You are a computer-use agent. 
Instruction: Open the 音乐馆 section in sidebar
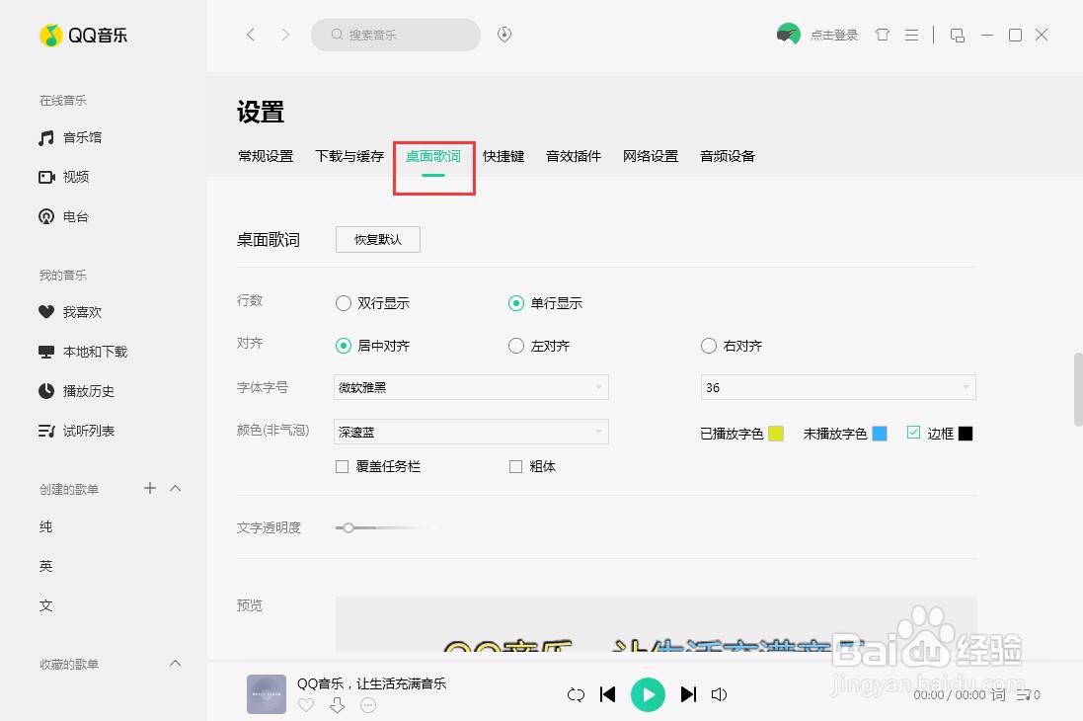pos(80,137)
